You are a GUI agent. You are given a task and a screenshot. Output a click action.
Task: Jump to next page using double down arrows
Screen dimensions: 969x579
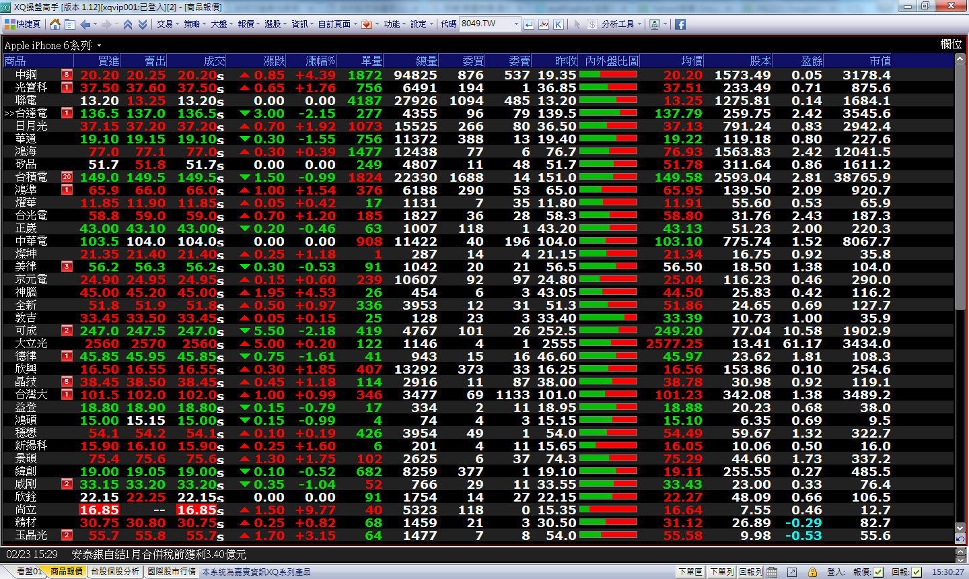click(x=143, y=24)
